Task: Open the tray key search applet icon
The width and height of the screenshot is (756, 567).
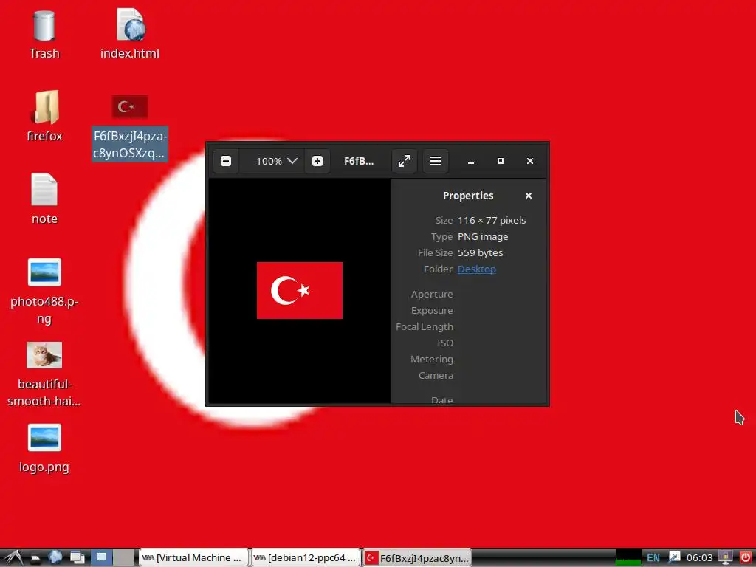Action: click(674, 558)
